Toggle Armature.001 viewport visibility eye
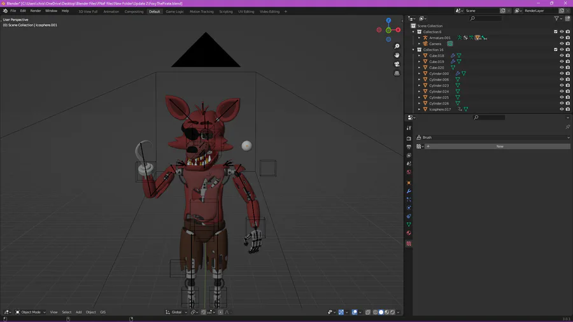The image size is (573, 322). (562, 38)
